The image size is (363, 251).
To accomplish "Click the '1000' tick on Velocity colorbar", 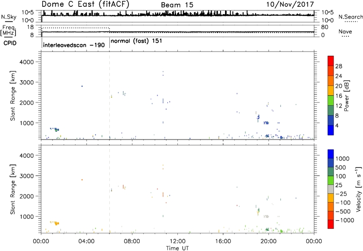I will click(343, 159).
